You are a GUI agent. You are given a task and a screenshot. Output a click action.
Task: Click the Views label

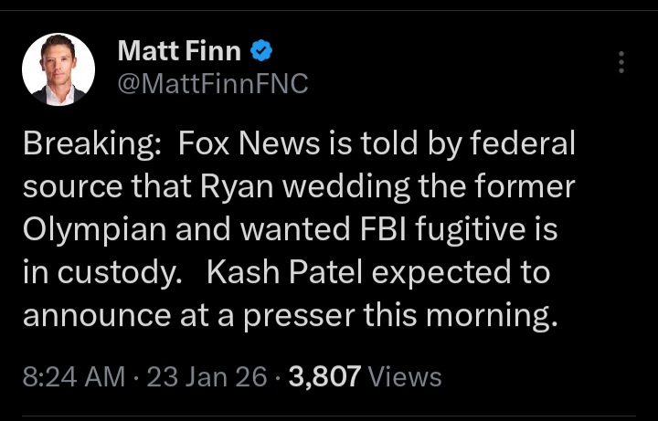pos(406,376)
